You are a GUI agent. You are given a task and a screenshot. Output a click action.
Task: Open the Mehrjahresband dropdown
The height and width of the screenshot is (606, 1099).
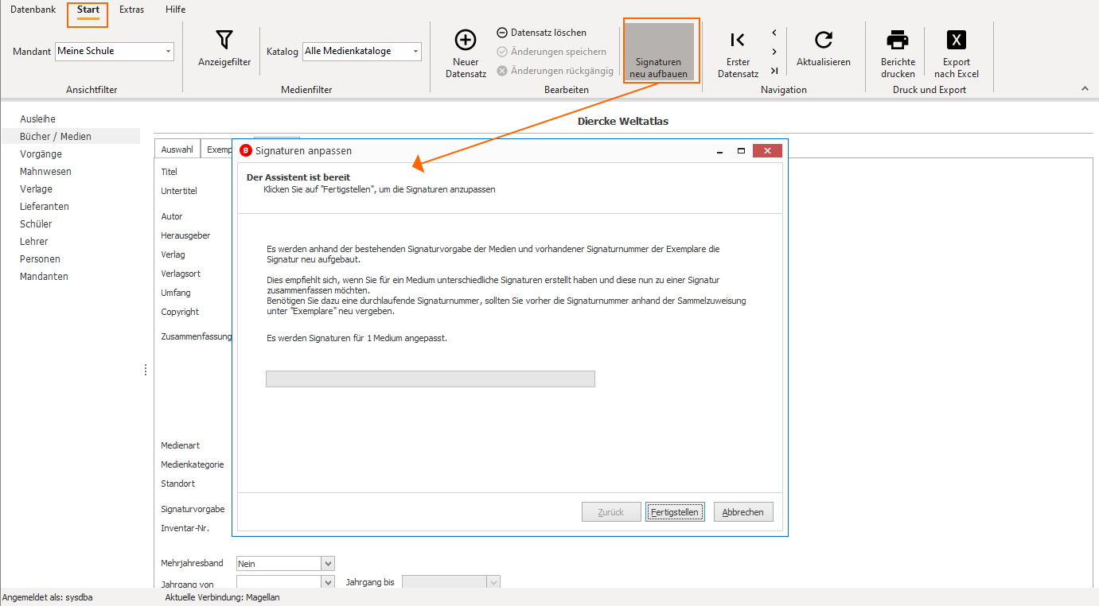click(x=328, y=563)
